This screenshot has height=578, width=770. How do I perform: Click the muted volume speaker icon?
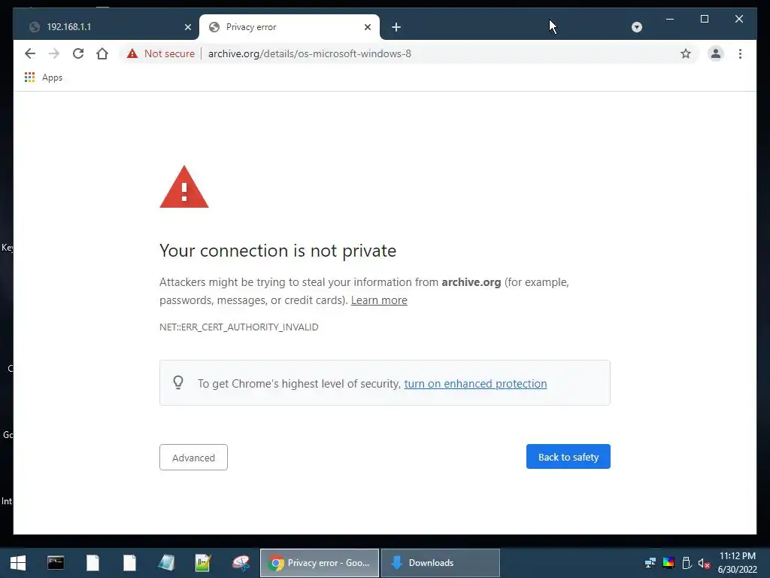(x=704, y=563)
